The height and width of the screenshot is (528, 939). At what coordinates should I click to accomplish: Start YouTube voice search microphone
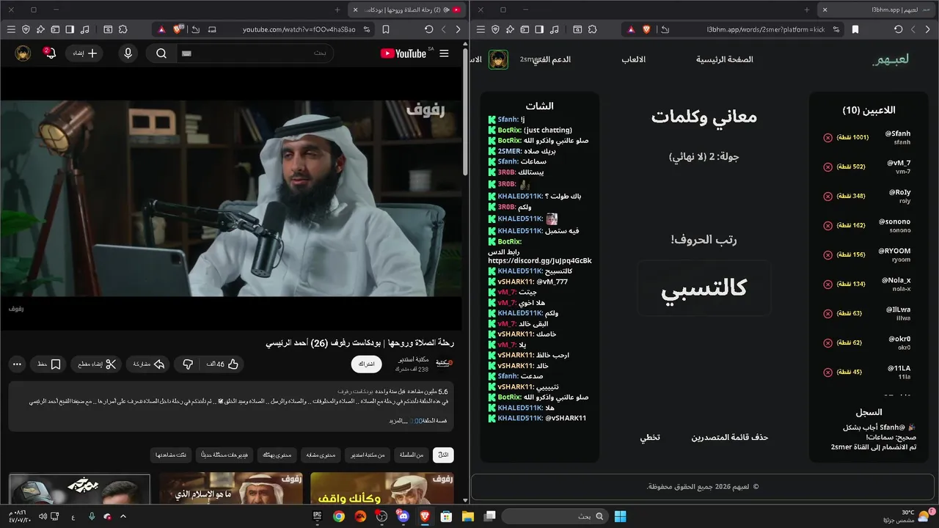coord(128,54)
